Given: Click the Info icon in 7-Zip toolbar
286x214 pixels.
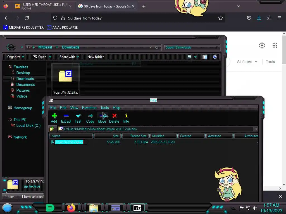Looking at the screenshot, I should pos(126,115).
